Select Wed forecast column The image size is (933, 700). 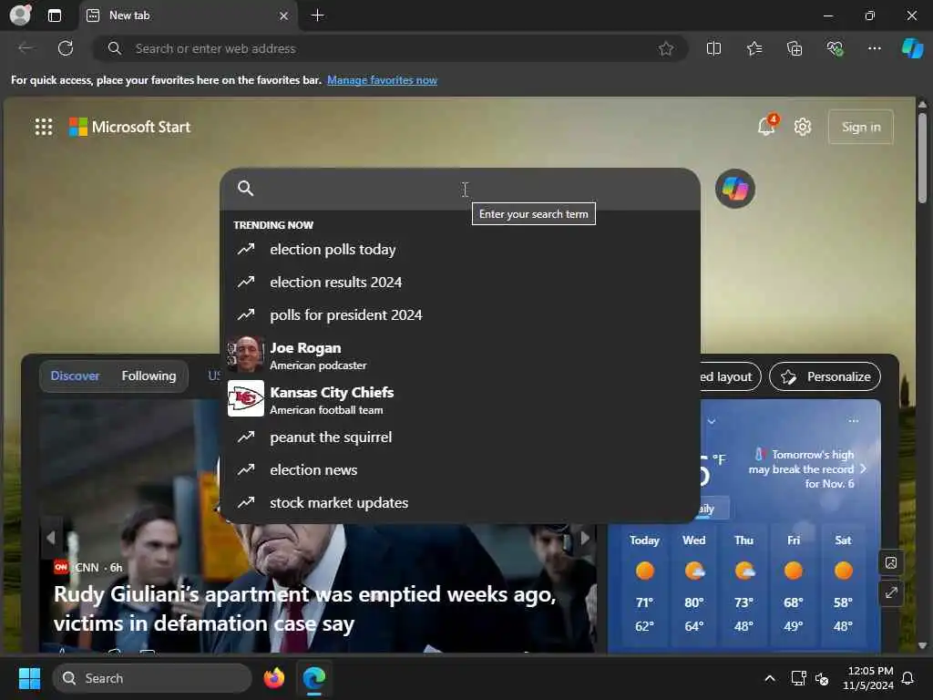click(693, 586)
